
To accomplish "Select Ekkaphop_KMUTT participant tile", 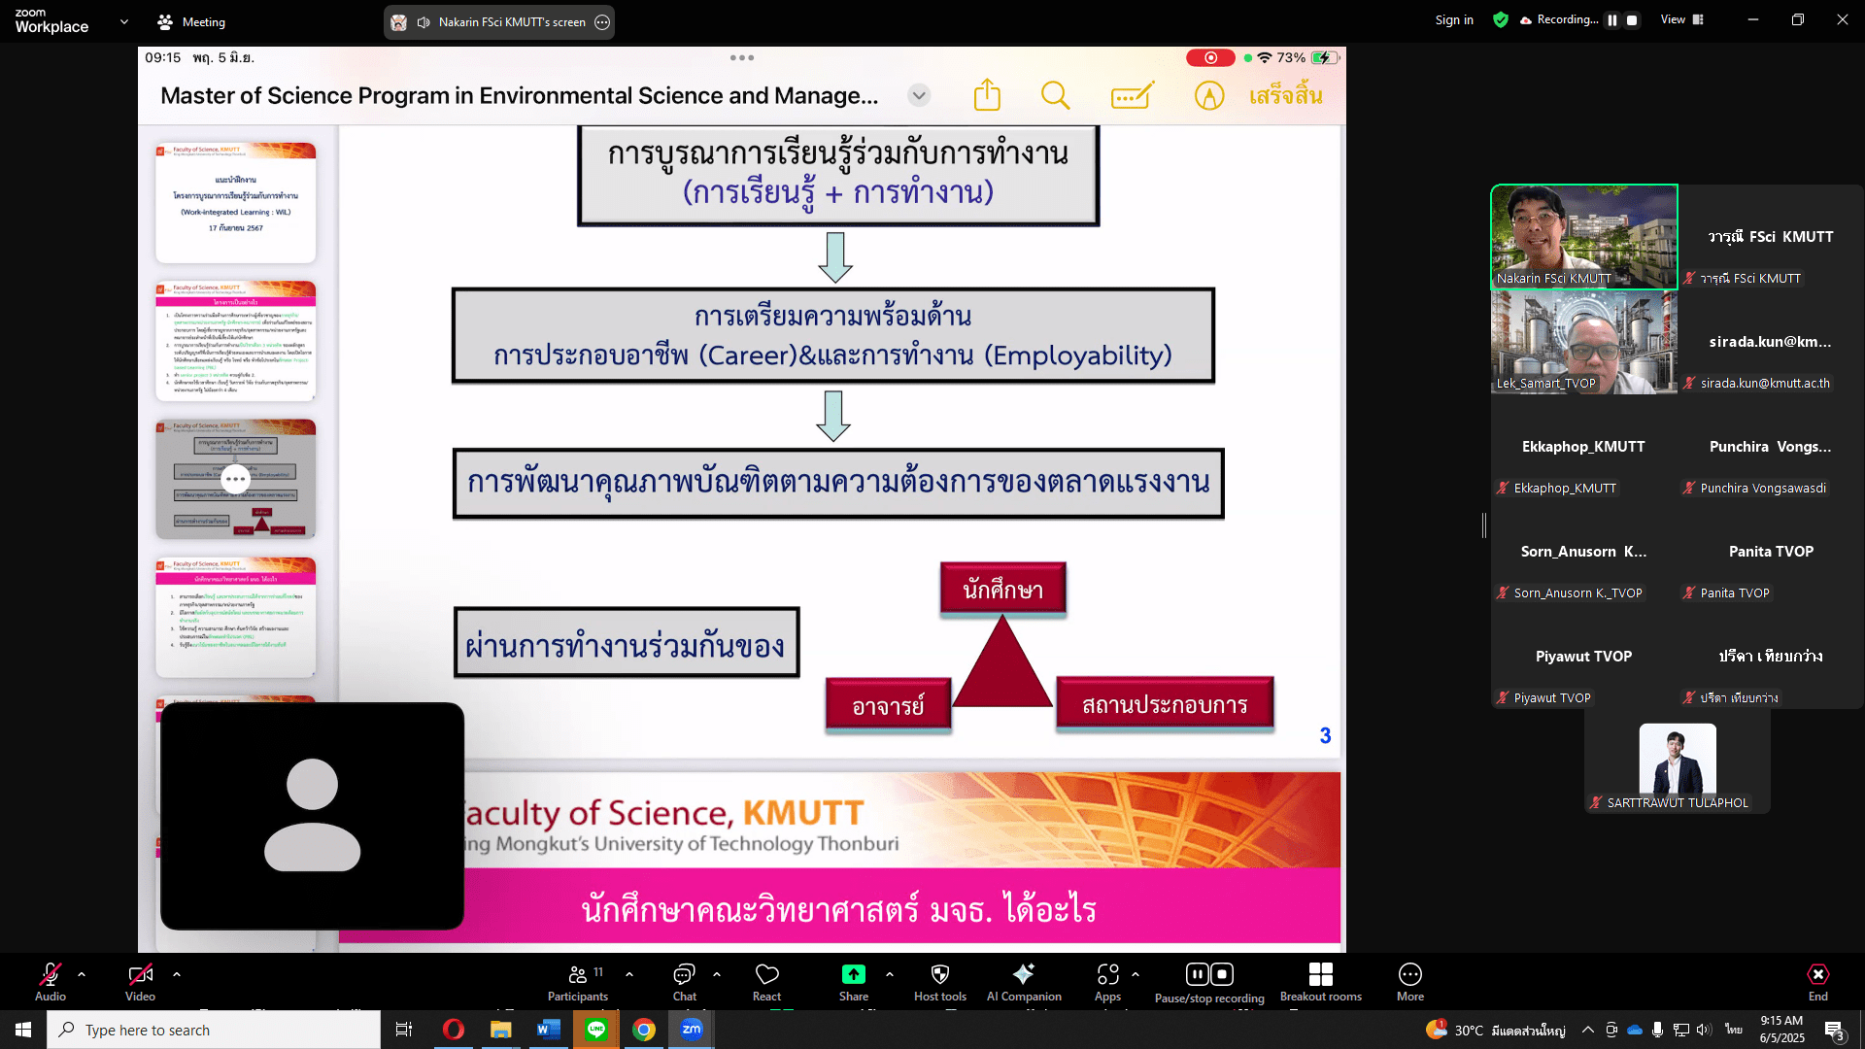I will click(x=1584, y=447).
